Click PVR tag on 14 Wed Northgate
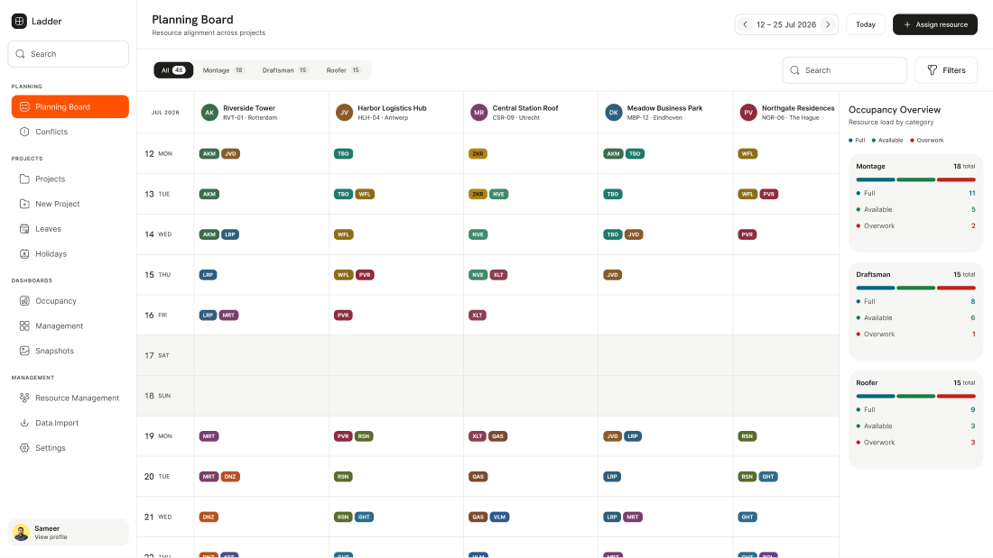 click(x=747, y=234)
